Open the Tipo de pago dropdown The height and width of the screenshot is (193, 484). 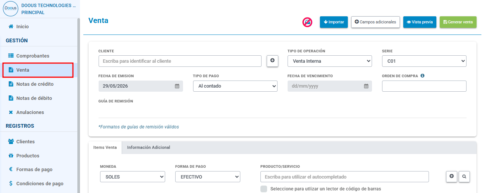[x=235, y=86]
